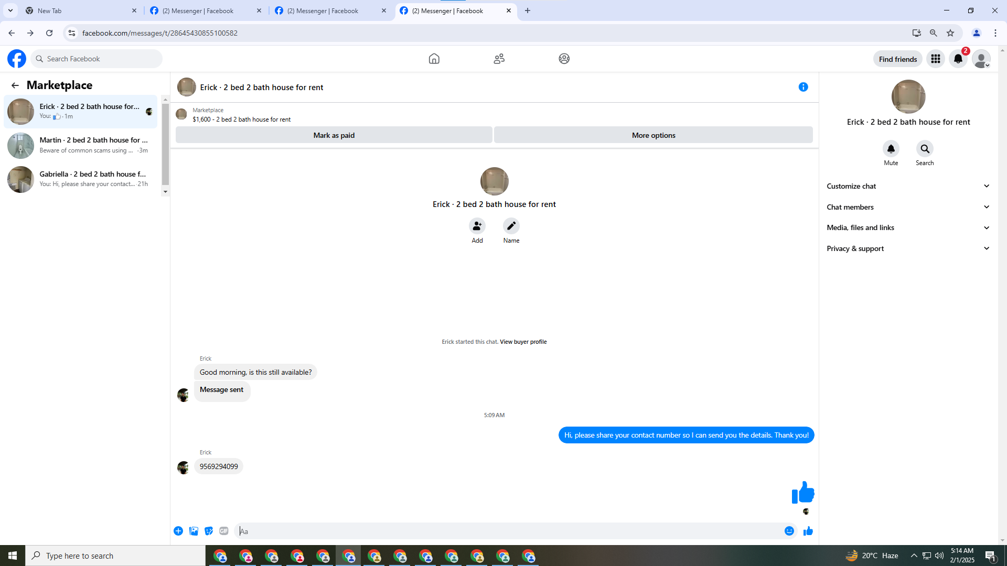Image resolution: width=1007 pixels, height=566 pixels.
Task: Attach a photo file icon
Action: tap(194, 531)
